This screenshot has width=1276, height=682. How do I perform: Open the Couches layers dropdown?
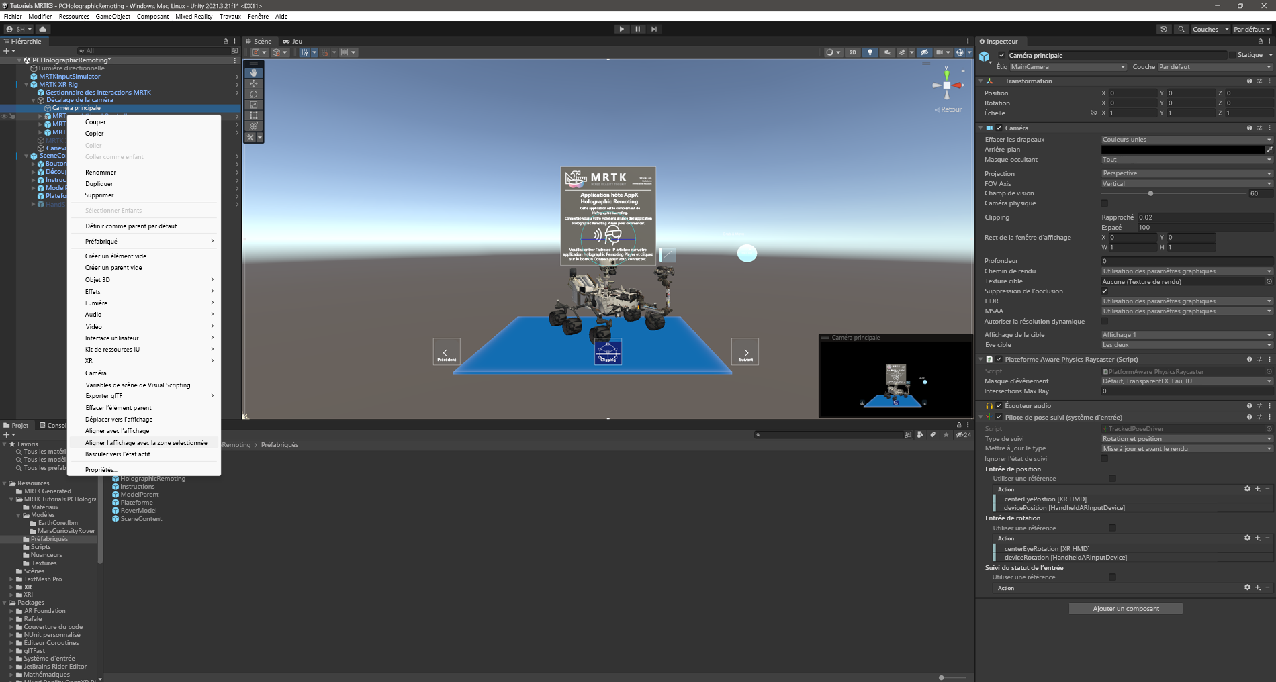pyautogui.click(x=1210, y=29)
